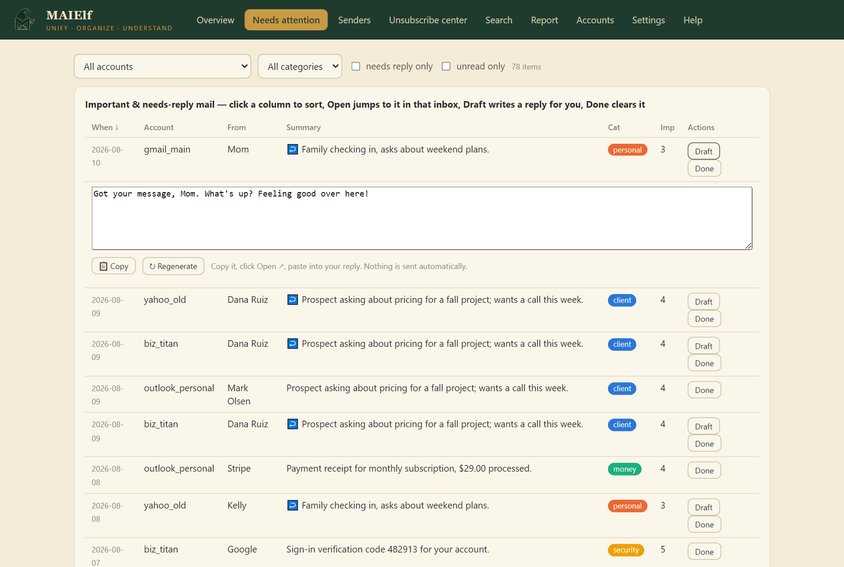Toggle unread only checkbox
Viewport: 844px width, 567px height.
[446, 66]
